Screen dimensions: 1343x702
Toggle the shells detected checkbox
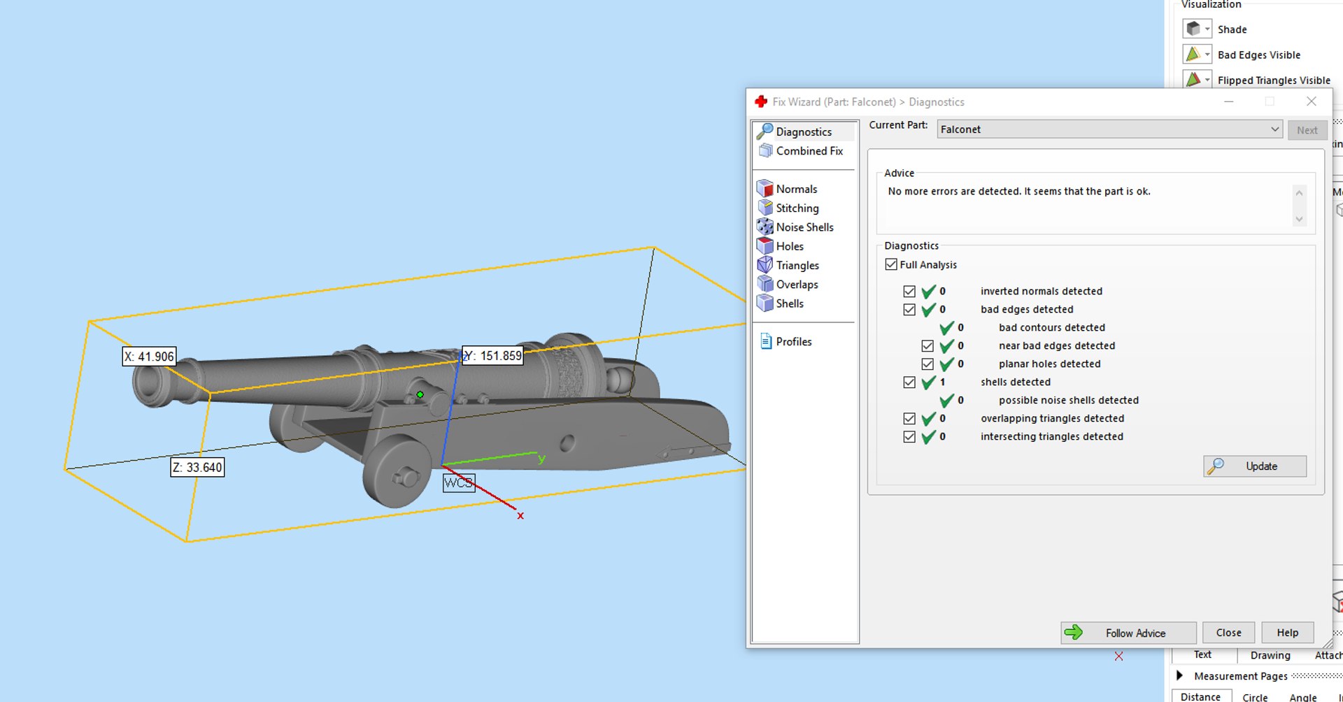tap(909, 382)
